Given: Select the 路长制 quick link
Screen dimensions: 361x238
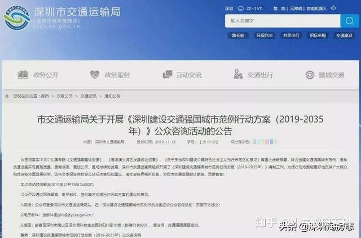Looking at the screenshot, I should 238,35.
